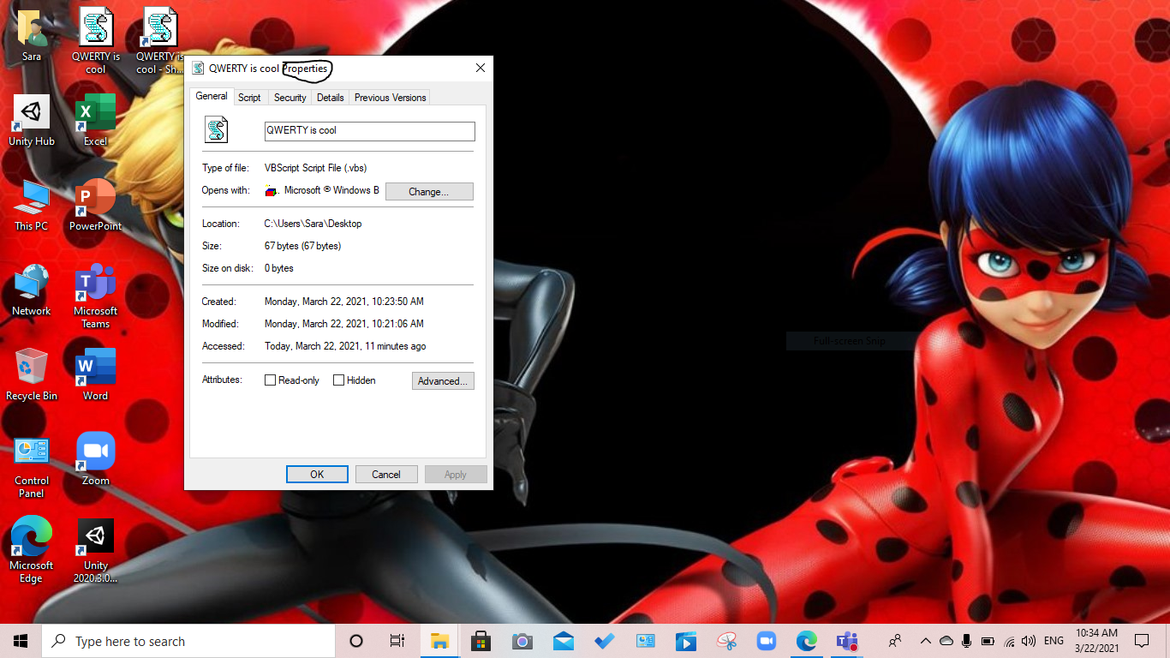The height and width of the screenshot is (658, 1170).
Task: Select the Control Panel desktop icon
Action: [x=32, y=465]
